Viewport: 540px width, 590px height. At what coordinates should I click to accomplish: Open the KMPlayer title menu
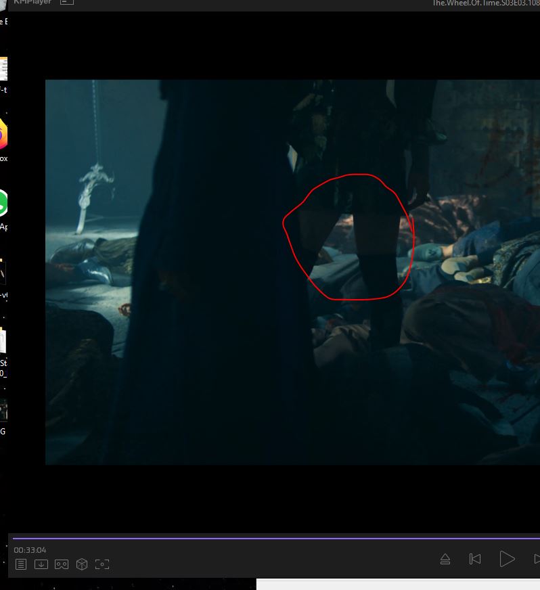[32, 3]
